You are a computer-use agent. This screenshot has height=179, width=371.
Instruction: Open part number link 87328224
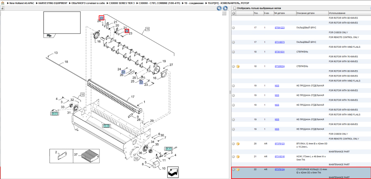click(279, 67)
